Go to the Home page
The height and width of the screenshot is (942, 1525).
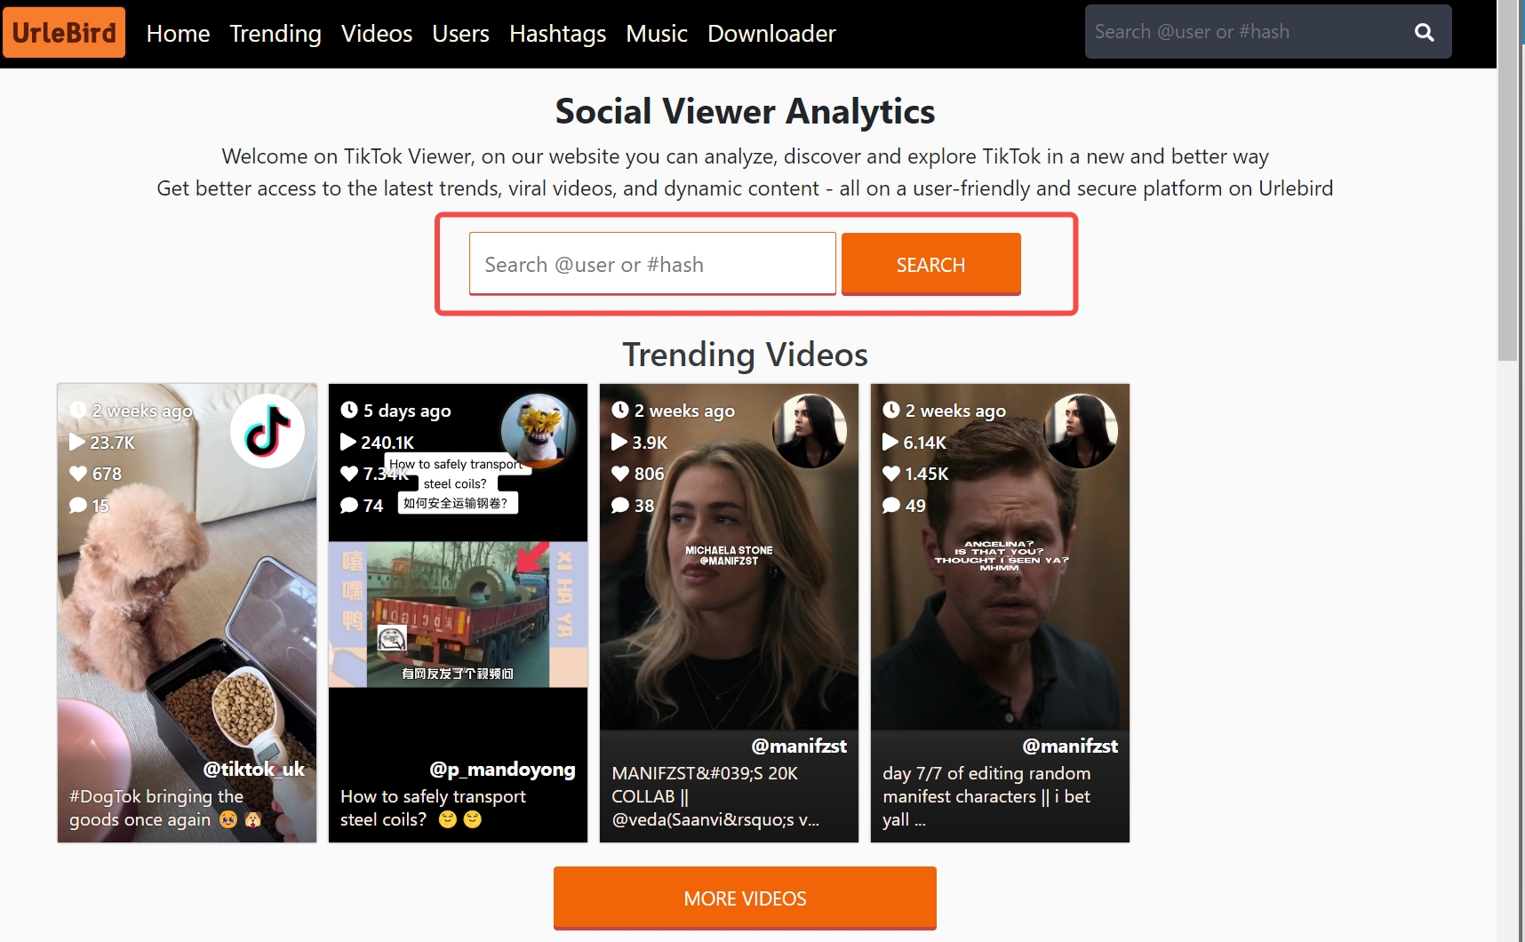(x=178, y=34)
